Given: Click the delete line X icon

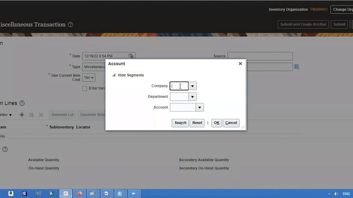Looking at the screenshot, I should (41, 115).
